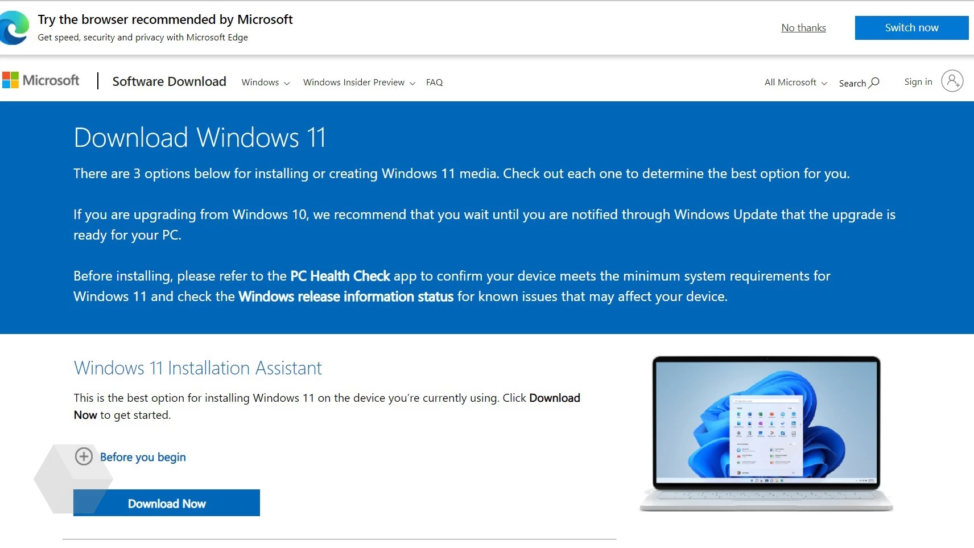Click the Windows 11 Installation Assistant heading
This screenshot has height=548, width=974.
click(x=197, y=368)
